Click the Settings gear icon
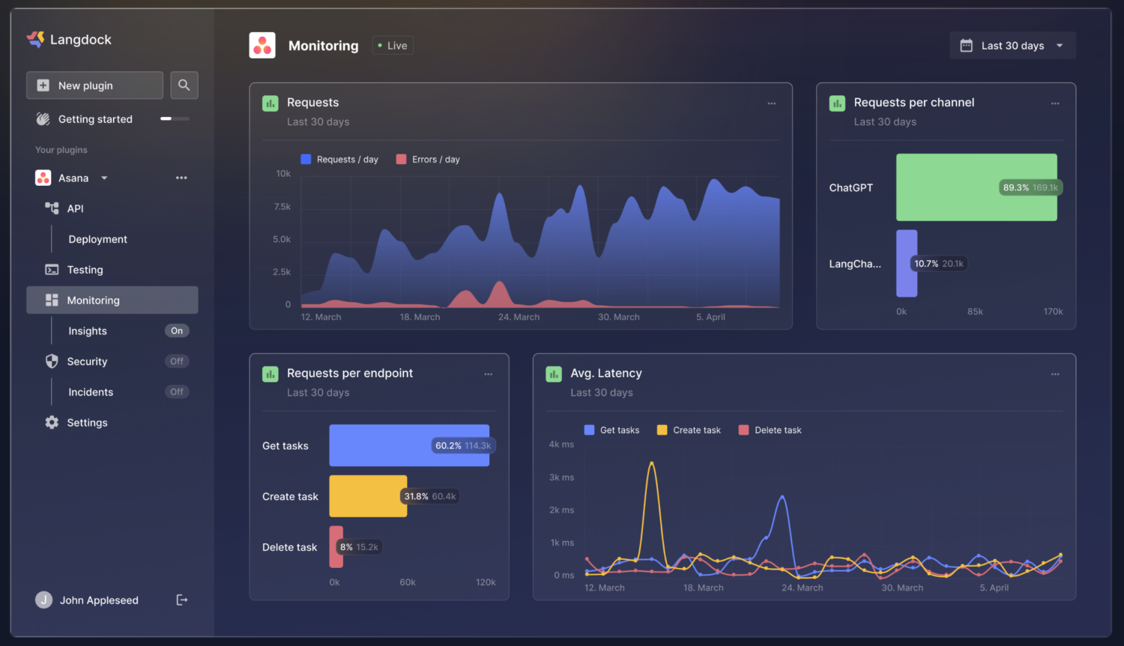Image resolution: width=1124 pixels, height=646 pixels. point(52,423)
